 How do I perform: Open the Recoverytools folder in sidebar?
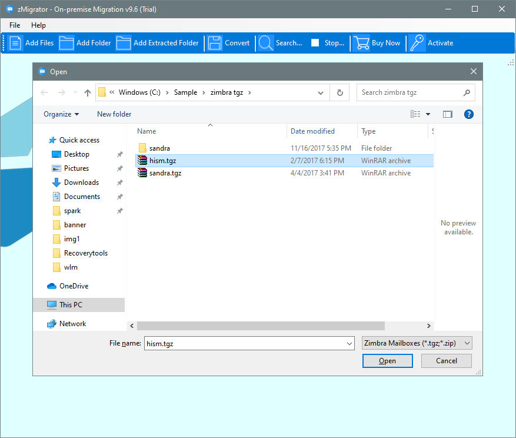click(x=85, y=253)
